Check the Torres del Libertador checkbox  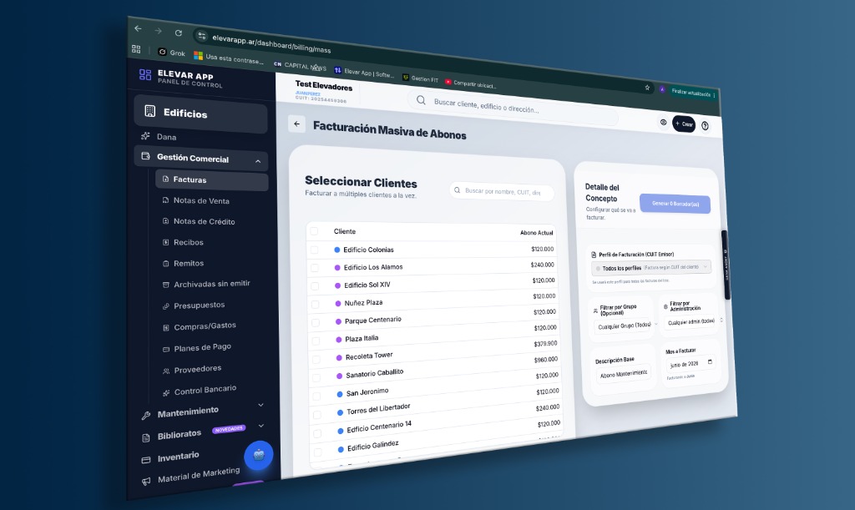316,415
